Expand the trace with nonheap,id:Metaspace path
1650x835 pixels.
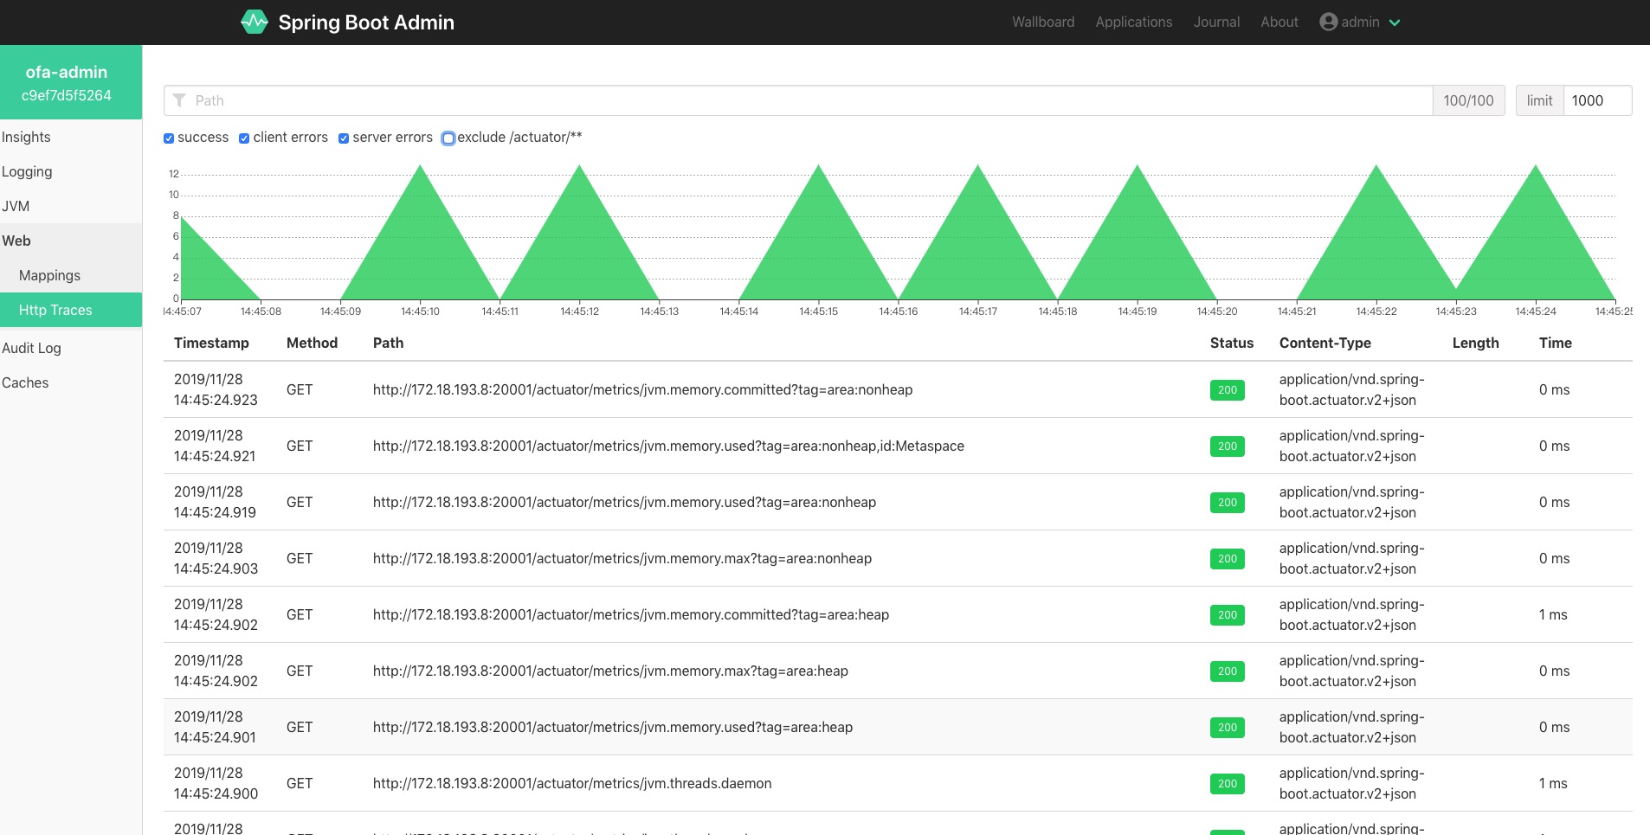click(x=898, y=446)
